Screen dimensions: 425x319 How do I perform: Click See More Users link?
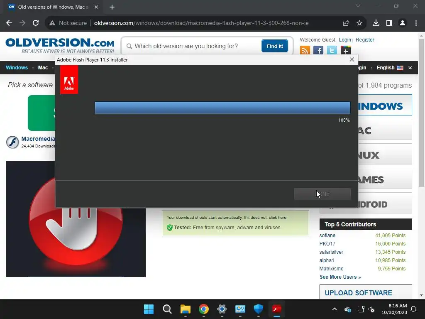point(340,277)
